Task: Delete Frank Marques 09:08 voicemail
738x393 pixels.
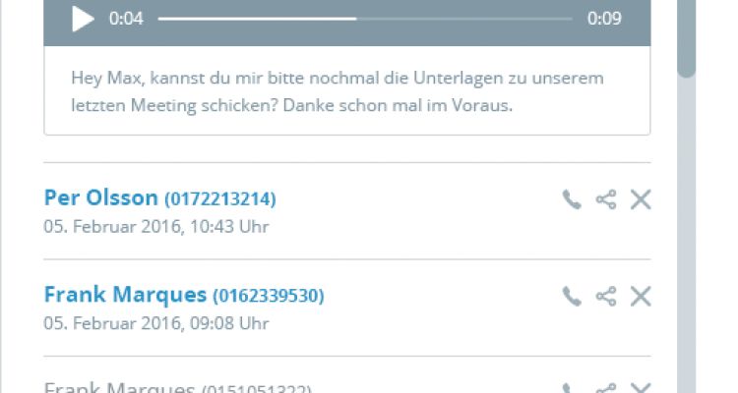Action: [641, 297]
